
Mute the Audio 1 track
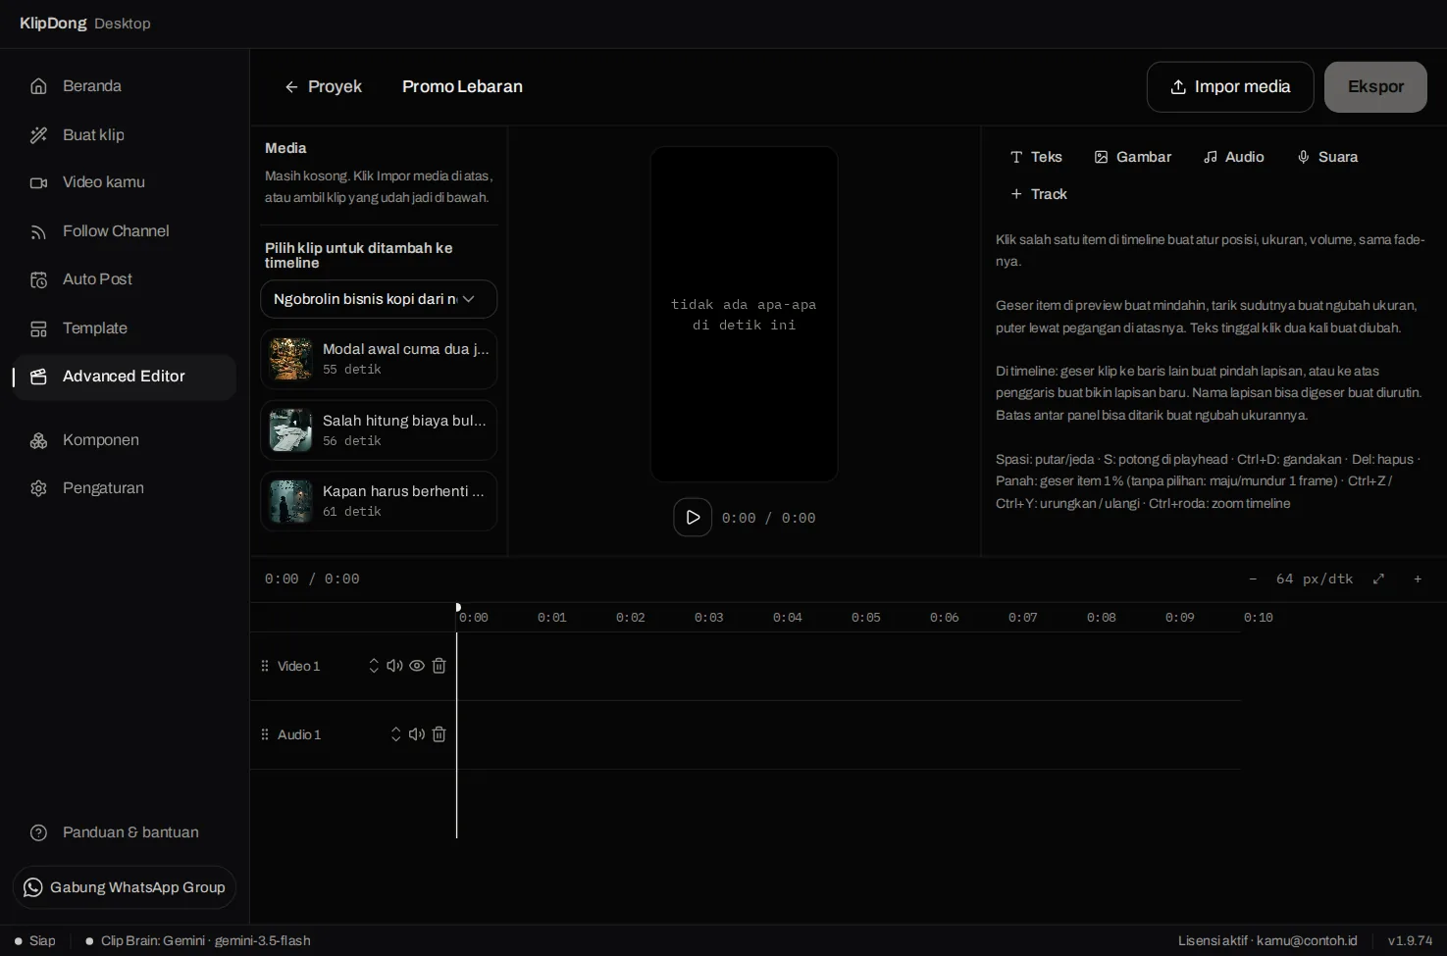417,734
